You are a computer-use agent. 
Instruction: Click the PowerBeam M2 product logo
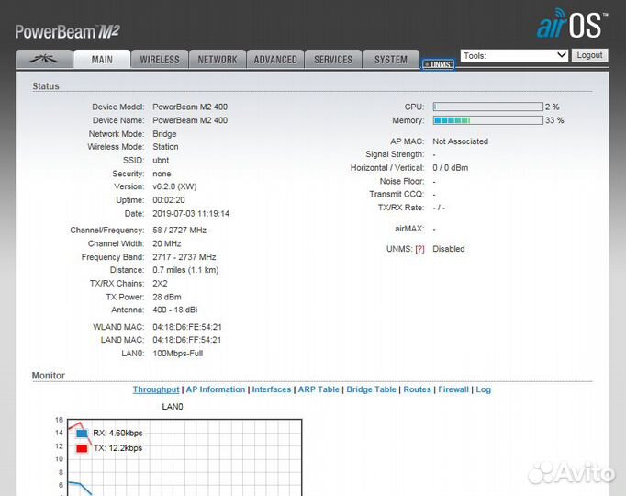point(68,32)
